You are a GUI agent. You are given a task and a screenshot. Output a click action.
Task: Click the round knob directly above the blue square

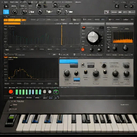click(6, 6)
